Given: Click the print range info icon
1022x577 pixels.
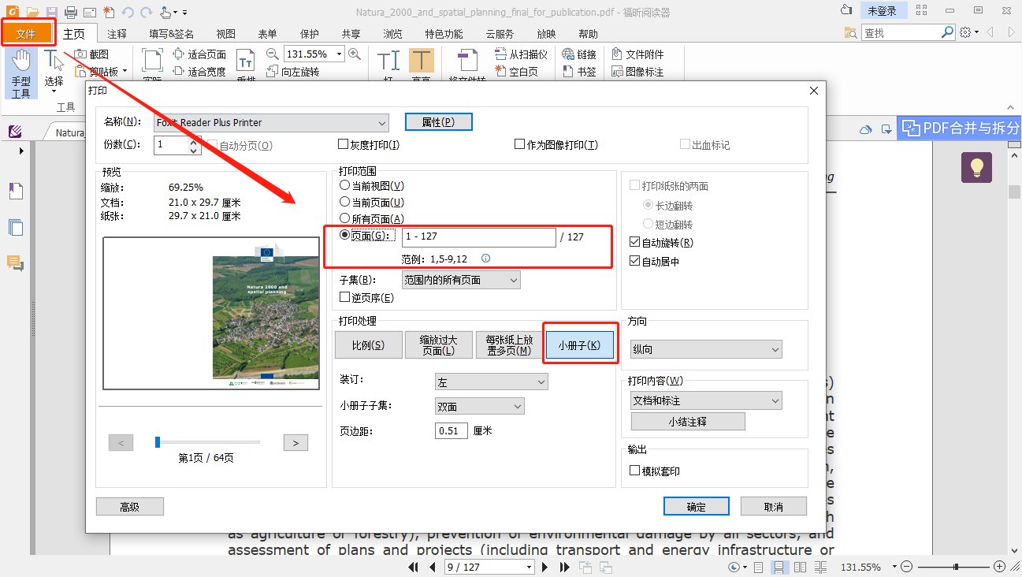Looking at the screenshot, I should click(x=485, y=258).
